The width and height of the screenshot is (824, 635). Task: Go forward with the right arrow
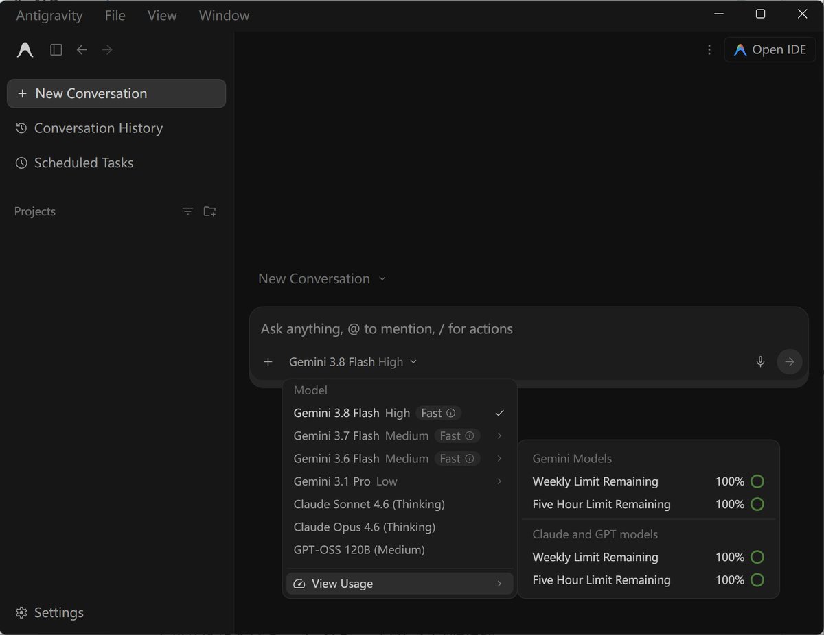(x=107, y=50)
